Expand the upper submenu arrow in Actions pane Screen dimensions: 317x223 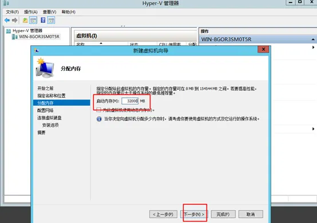pos(313,47)
